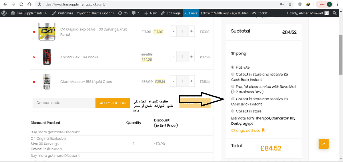The image size is (343, 162).
Task: Open the Chrome profile Error badge
Action: pyautogui.click(x=325, y=4)
